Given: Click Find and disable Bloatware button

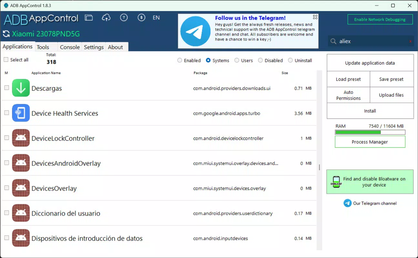Looking at the screenshot, I should [370, 182].
